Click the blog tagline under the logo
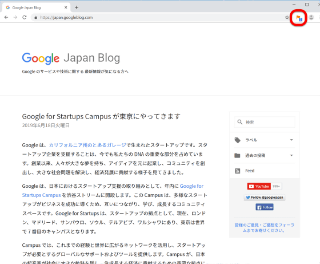The image size is (320, 264). pos(75,72)
